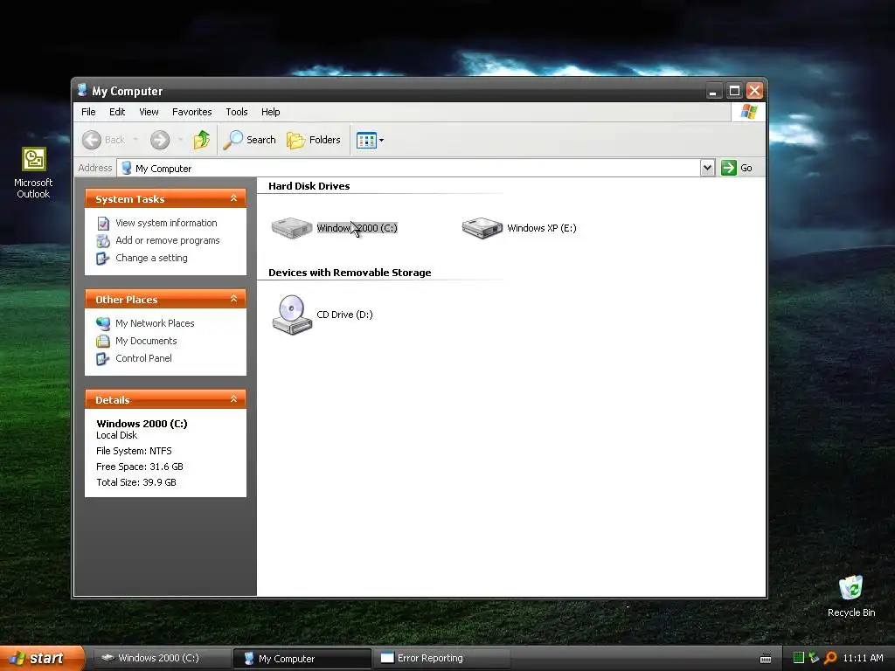This screenshot has width=895, height=671.
Task: Select the Windows 2000 (C:) drive icon
Action: point(292,228)
